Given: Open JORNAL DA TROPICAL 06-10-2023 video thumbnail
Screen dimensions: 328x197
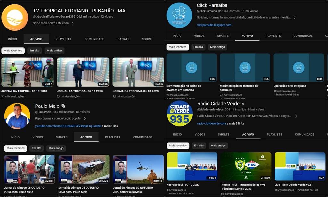Looking at the screenshot, I should pos(28,72).
